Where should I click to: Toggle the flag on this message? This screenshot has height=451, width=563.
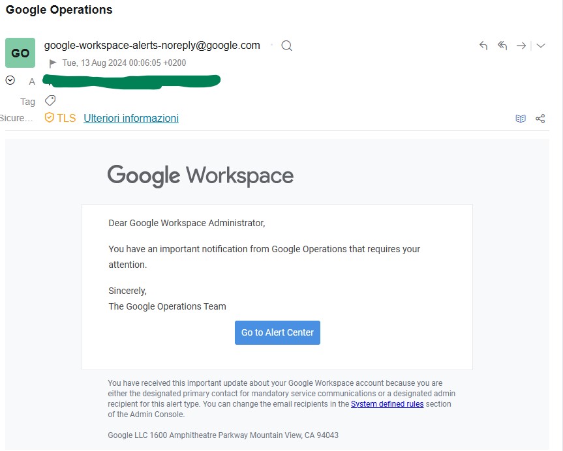(53, 63)
